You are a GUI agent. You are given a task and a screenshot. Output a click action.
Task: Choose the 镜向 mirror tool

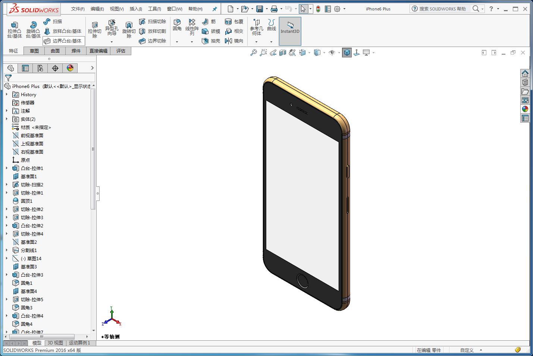(x=234, y=41)
